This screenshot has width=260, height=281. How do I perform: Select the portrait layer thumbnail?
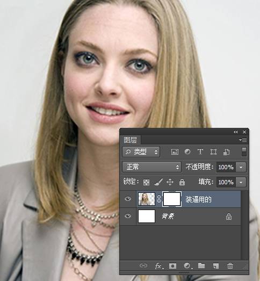click(x=147, y=199)
